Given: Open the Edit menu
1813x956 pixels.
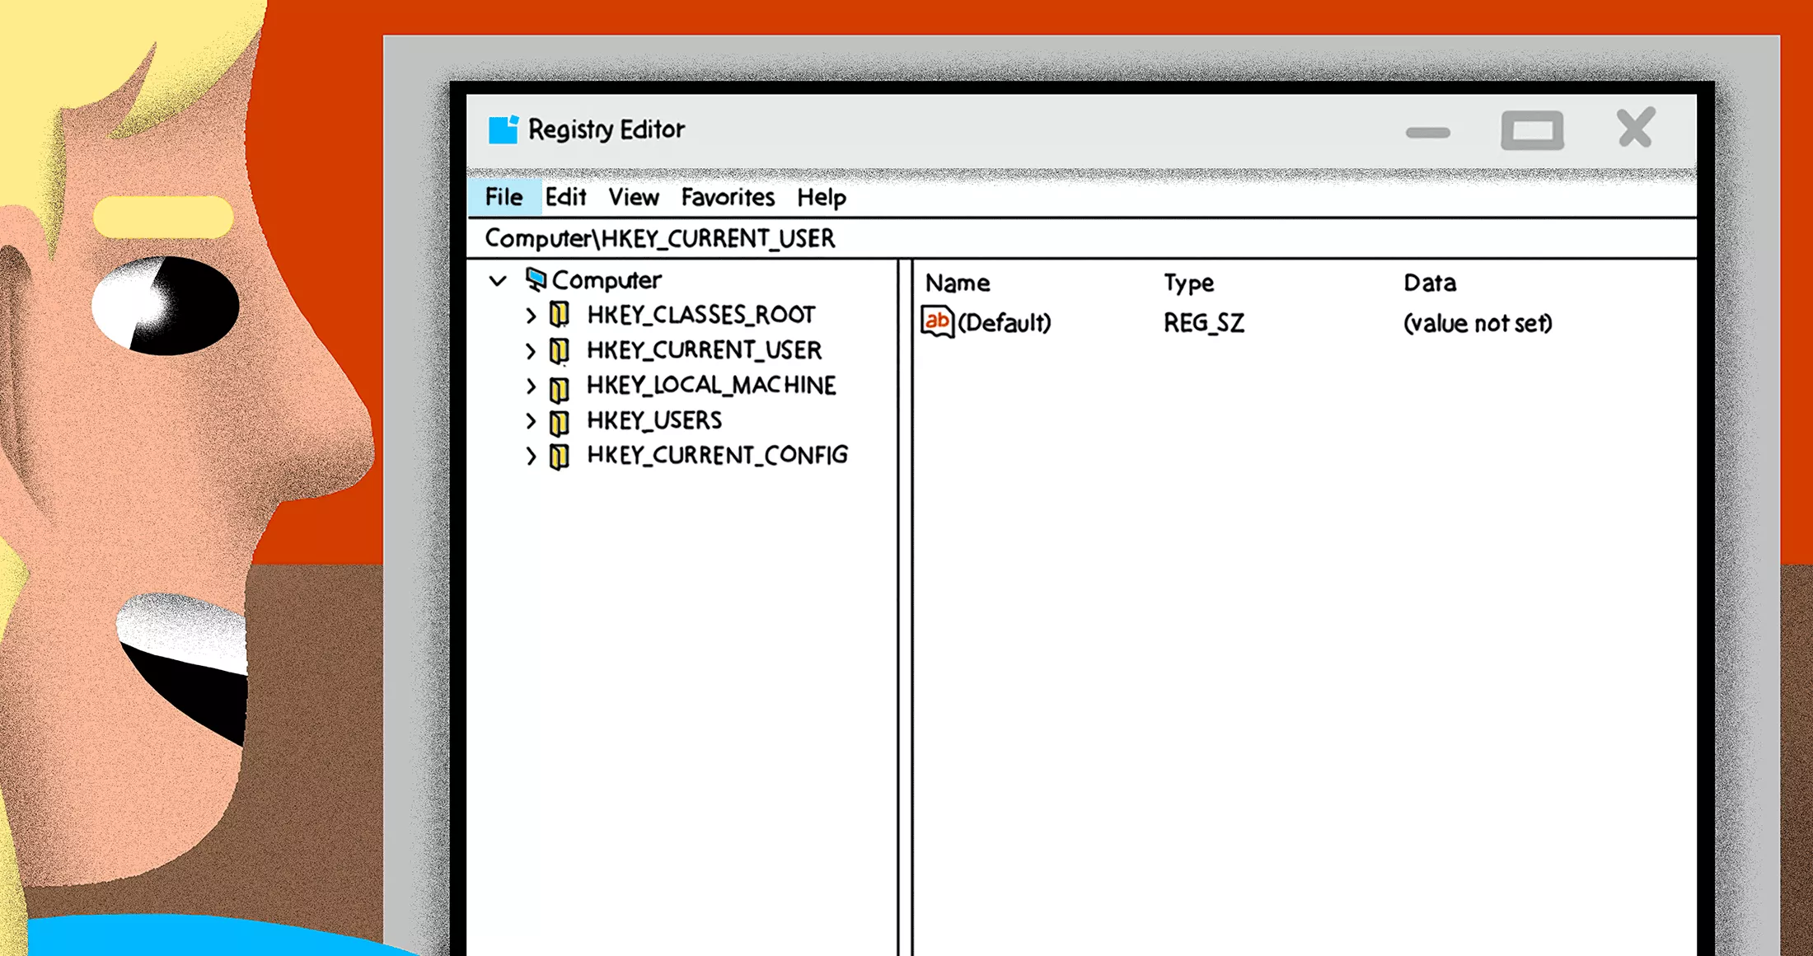Looking at the screenshot, I should click(566, 198).
